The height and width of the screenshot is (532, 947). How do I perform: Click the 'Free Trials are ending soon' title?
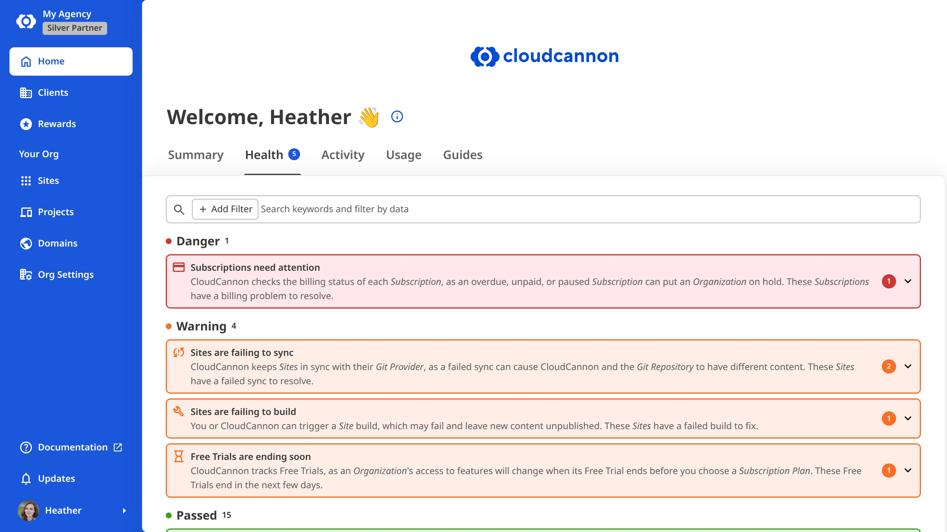pyautogui.click(x=251, y=457)
